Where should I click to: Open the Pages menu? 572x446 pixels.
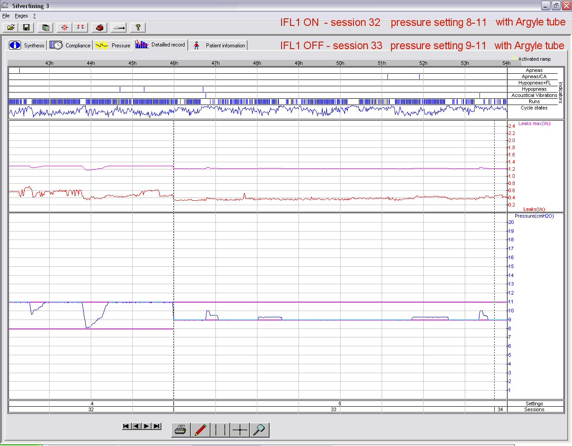(21, 16)
